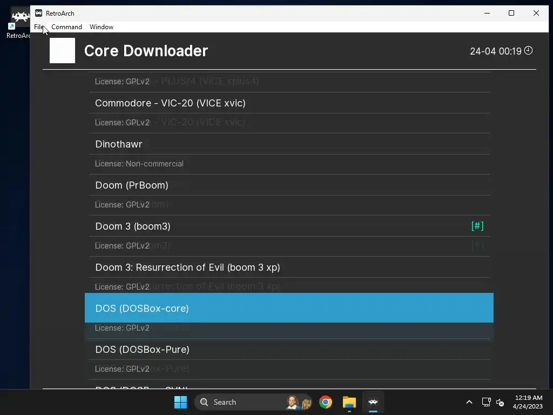
Task: Maximize the RetroArch window
Action: click(511, 13)
